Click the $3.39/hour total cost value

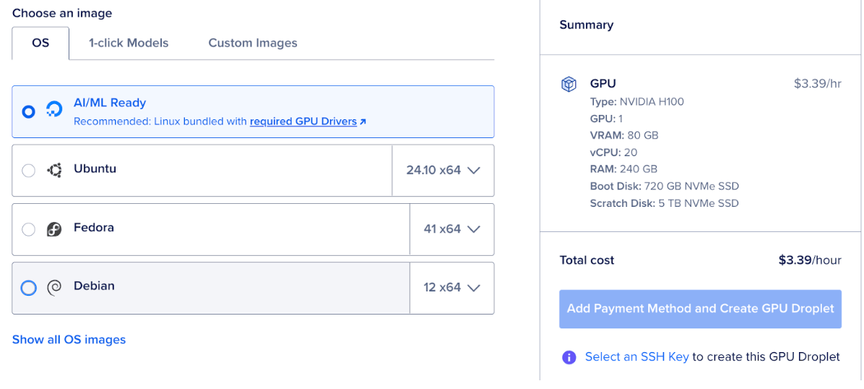(810, 260)
